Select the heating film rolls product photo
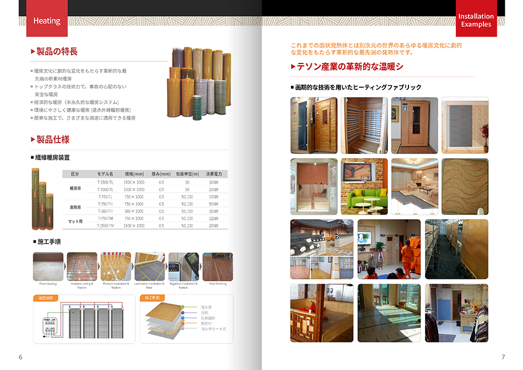 click(198, 84)
